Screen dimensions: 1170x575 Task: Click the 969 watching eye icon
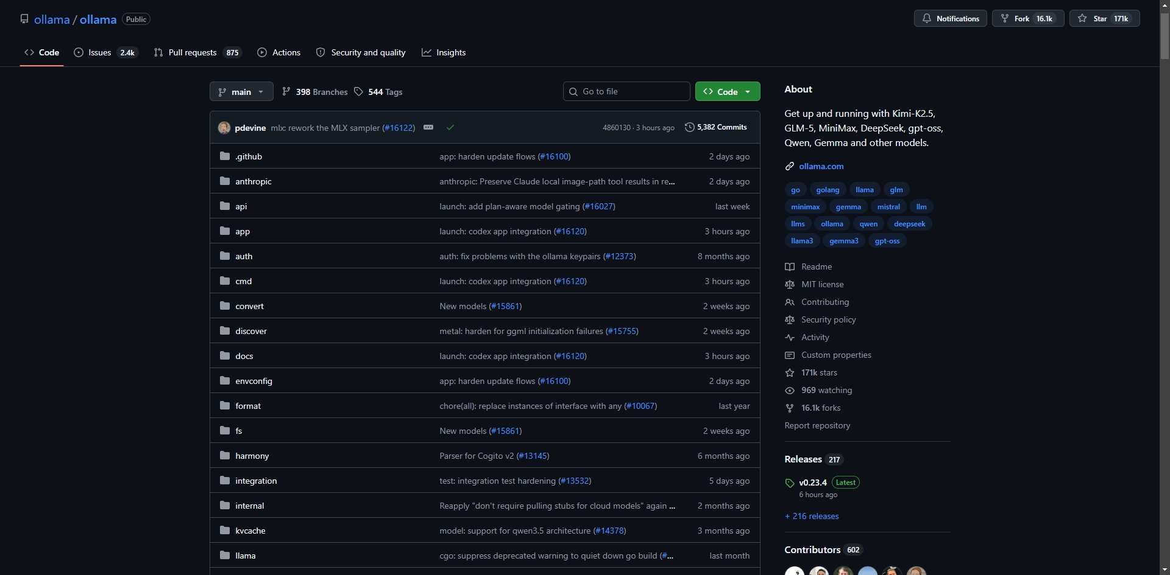click(790, 391)
